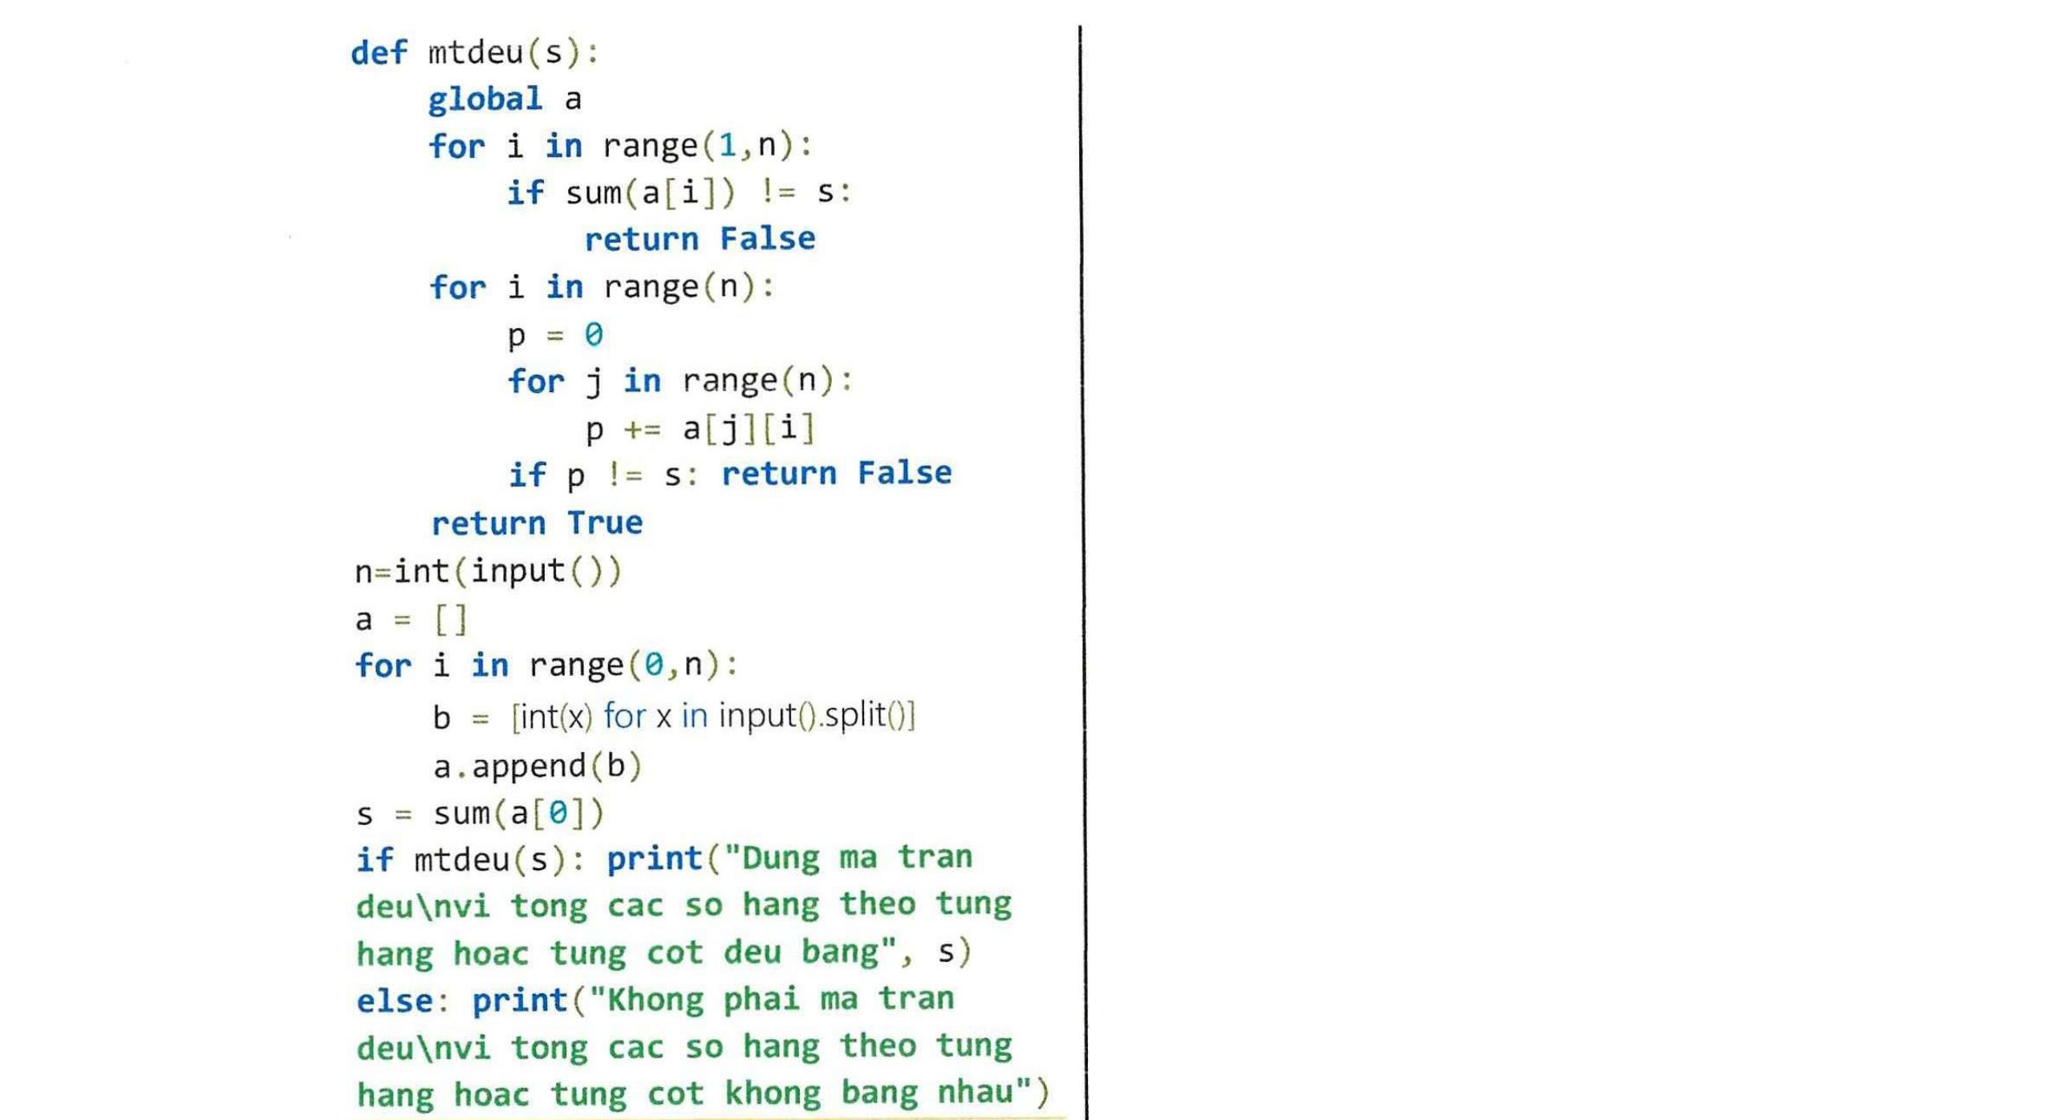
Task: Click the 'n=int(input())' line
Action: tap(488, 572)
